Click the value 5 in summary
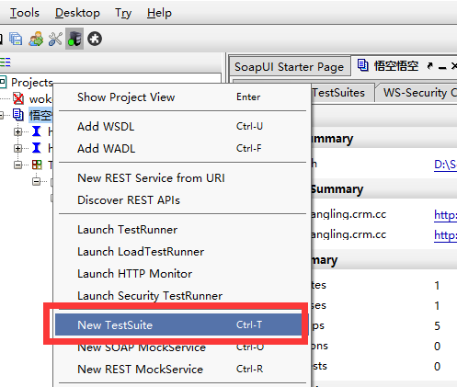Image resolution: width=457 pixels, height=387 pixels. point(437,325)
